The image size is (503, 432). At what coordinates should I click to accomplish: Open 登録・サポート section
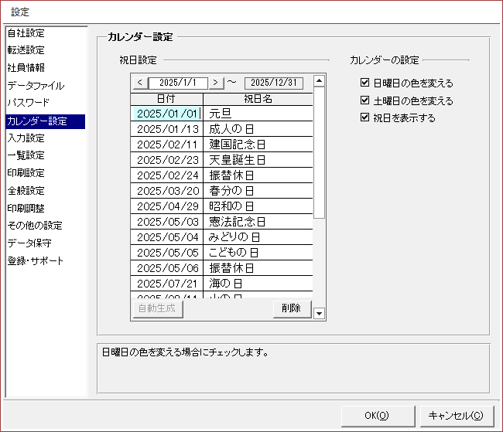[x=36, y=261]
